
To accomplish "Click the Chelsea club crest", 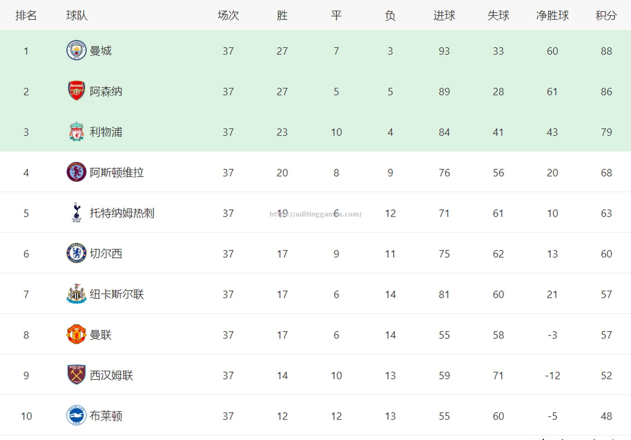I will [x=76, y=253].
